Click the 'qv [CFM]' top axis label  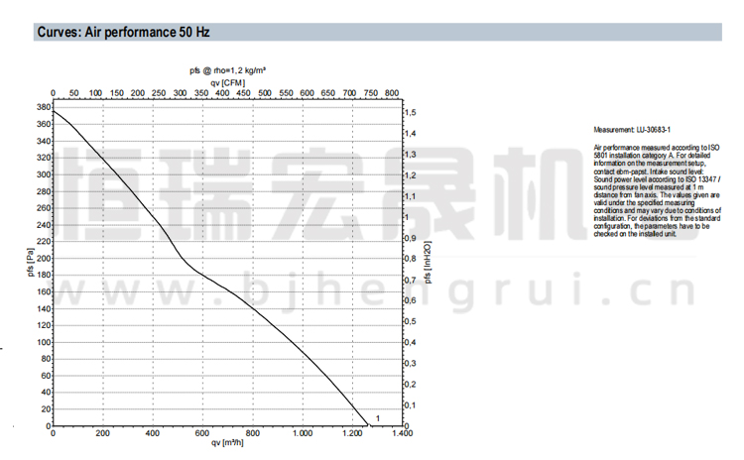pyautogui.click(x=227, y=82)
